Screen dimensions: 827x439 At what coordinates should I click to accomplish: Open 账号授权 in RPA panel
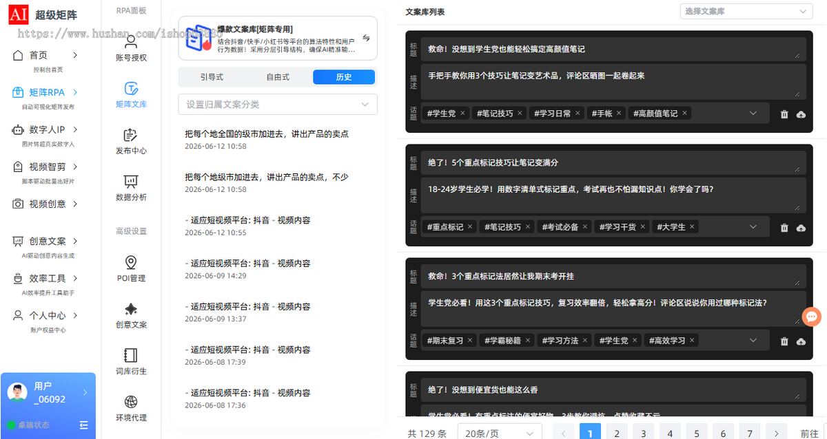point(131,48)
